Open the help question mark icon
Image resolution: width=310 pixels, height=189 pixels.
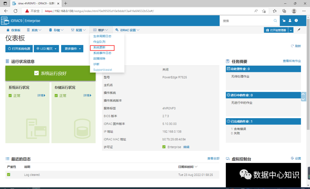coord(296,20)
